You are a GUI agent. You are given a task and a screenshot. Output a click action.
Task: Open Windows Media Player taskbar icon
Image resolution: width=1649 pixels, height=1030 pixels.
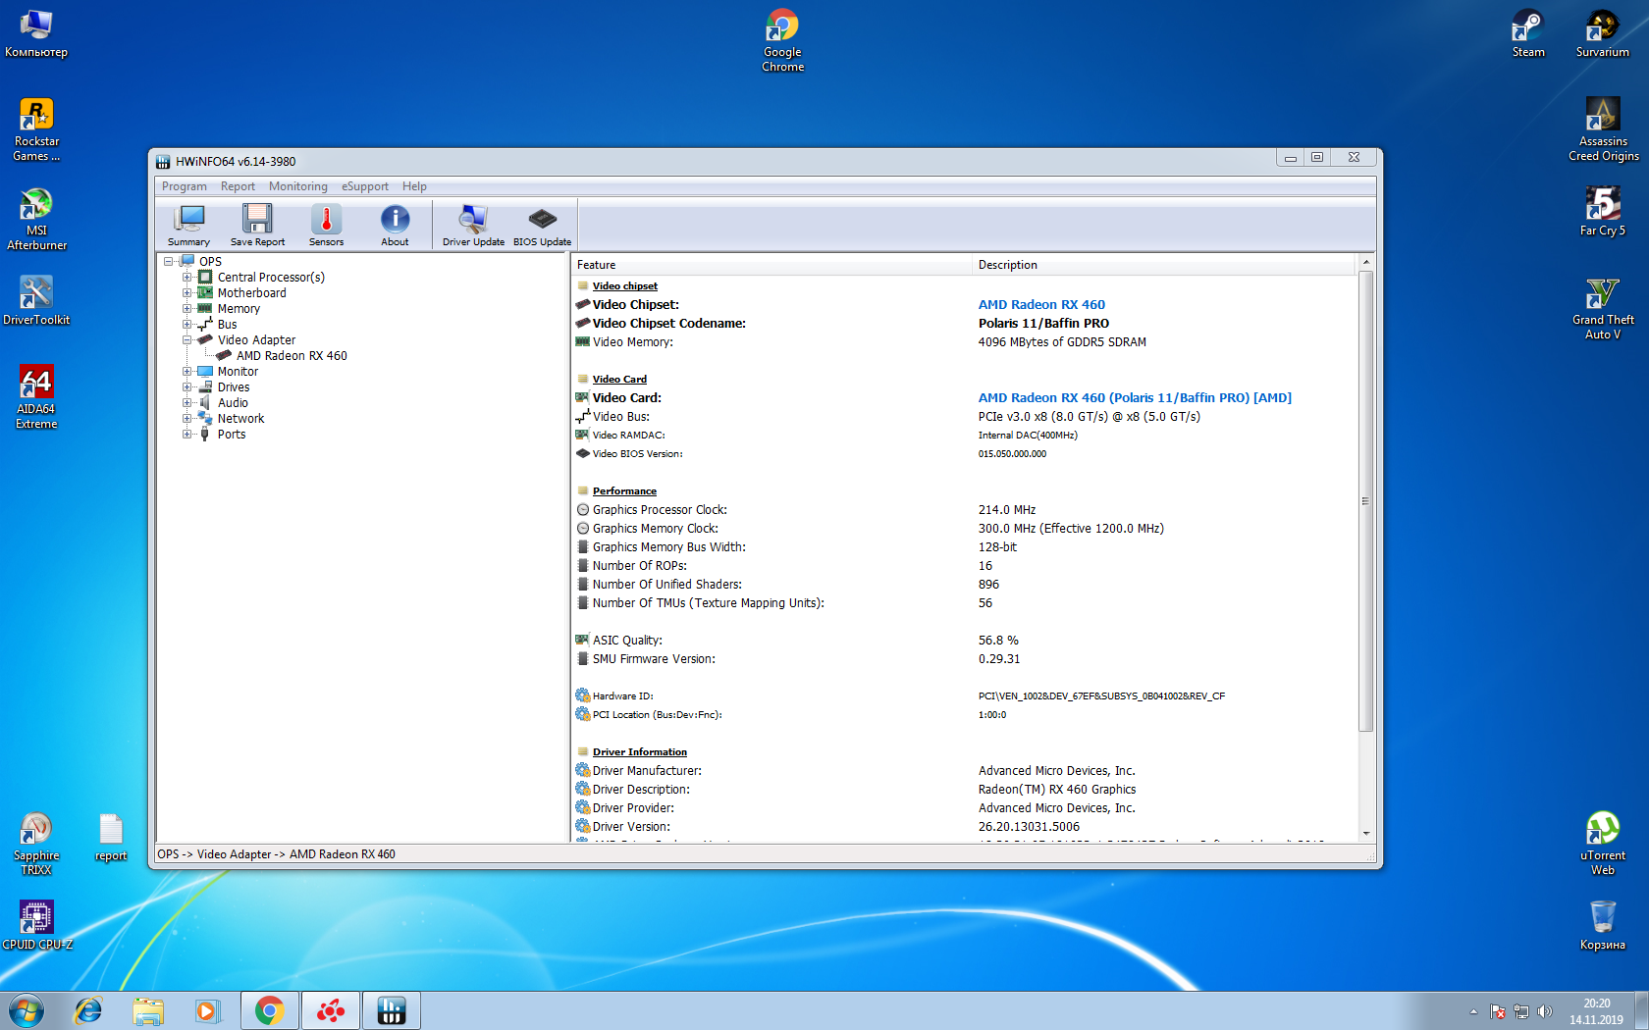point(207,1010)
